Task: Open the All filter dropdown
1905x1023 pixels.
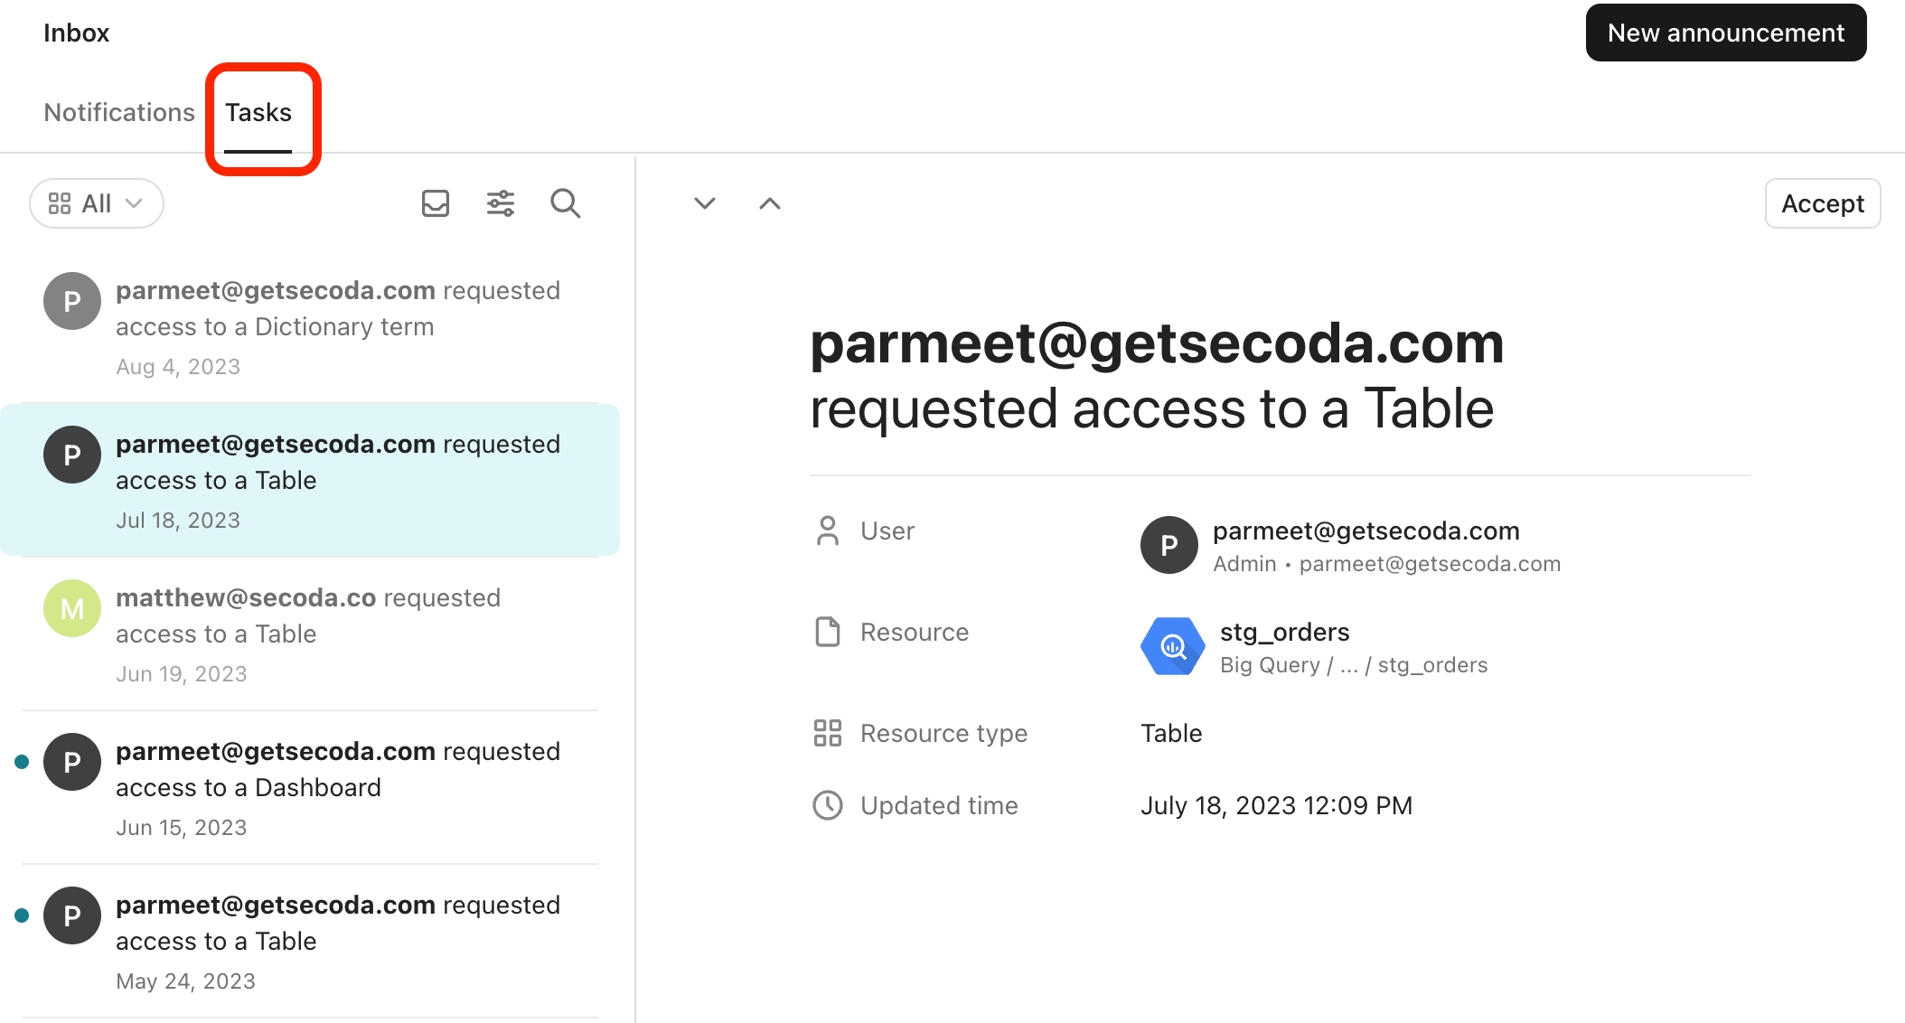Action: [97, 203]
